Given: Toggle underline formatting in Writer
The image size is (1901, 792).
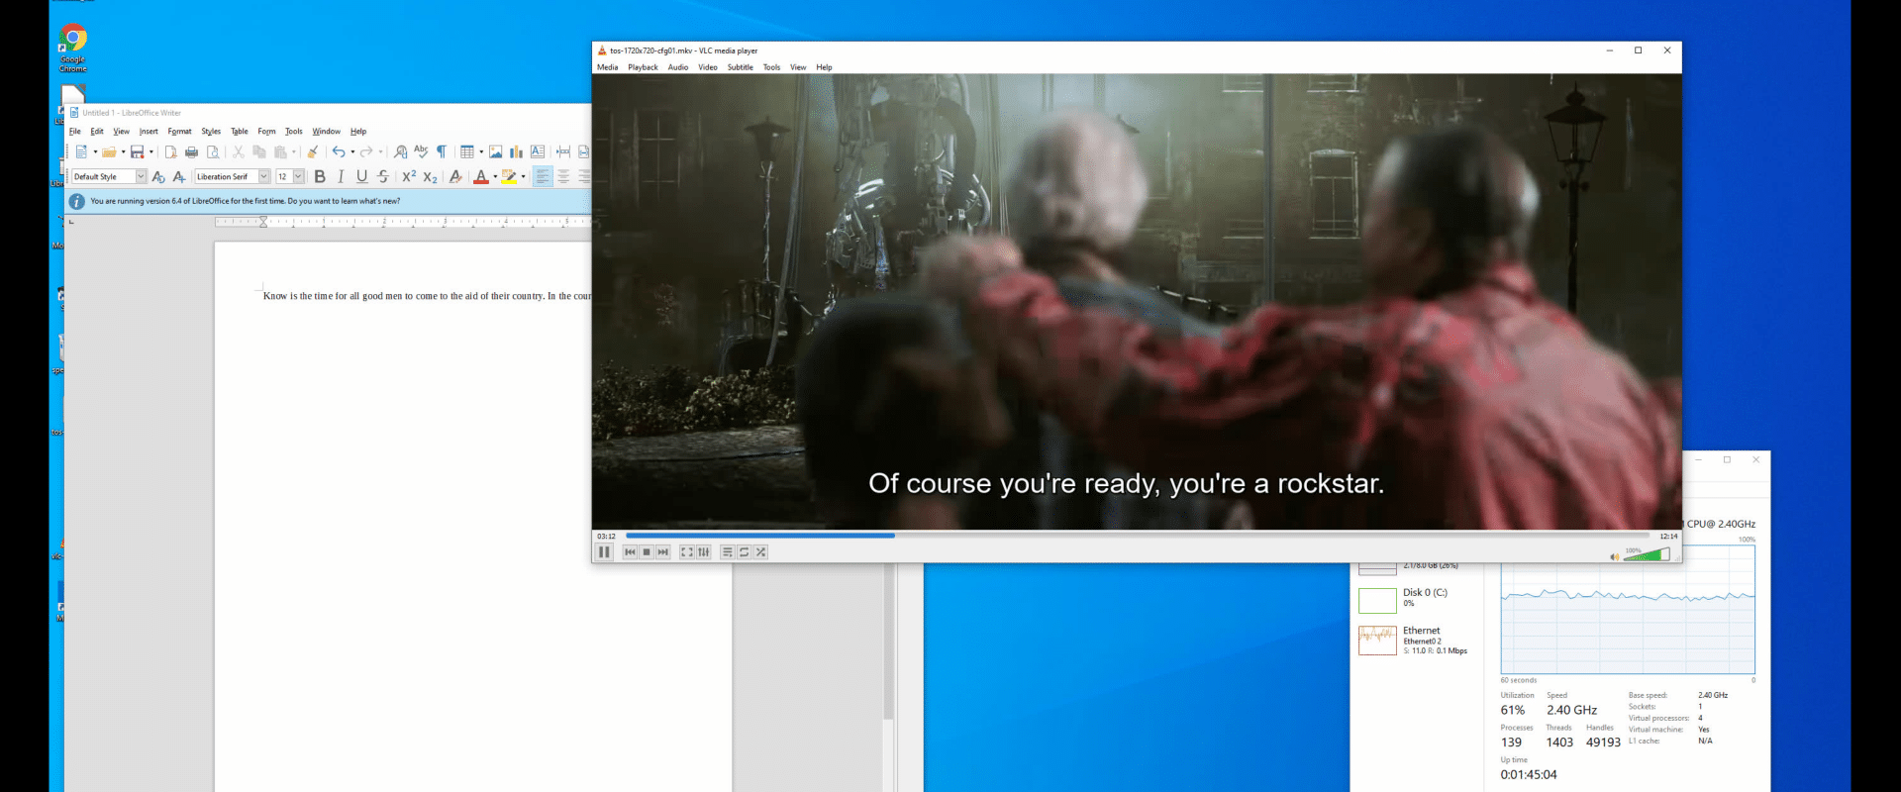Looking at the screenshot, I should tap(361, 176).
